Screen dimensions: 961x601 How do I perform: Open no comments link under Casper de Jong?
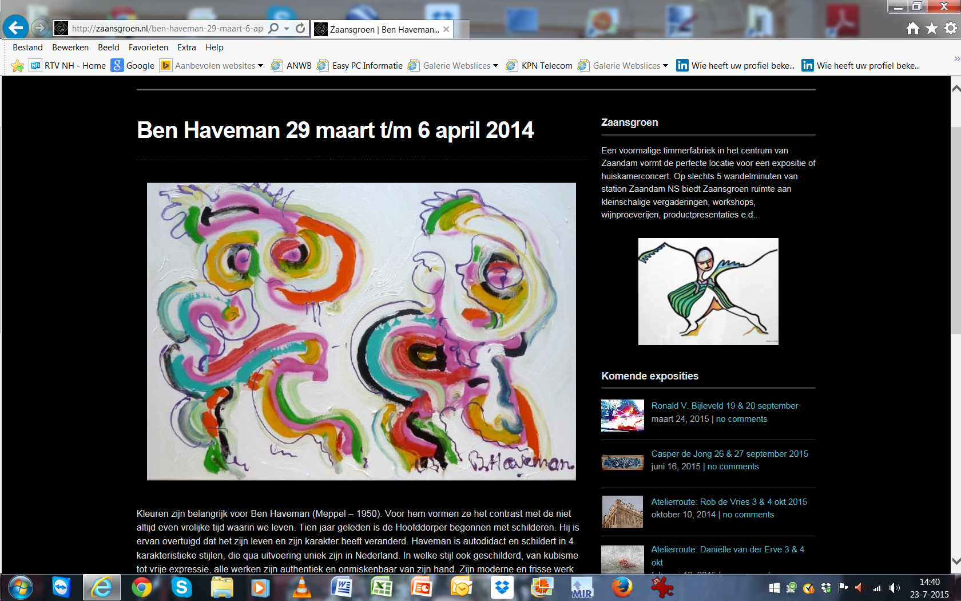pos(733,466)
